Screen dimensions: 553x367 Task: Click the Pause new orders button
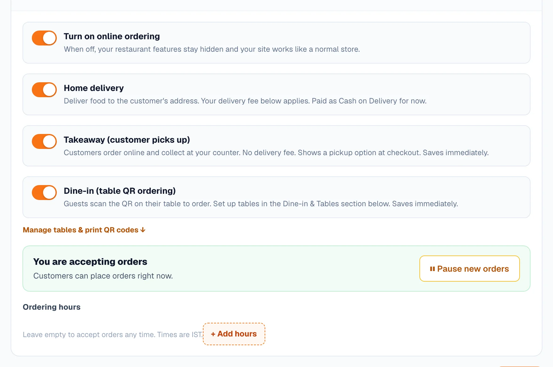[x=470, y=269]
